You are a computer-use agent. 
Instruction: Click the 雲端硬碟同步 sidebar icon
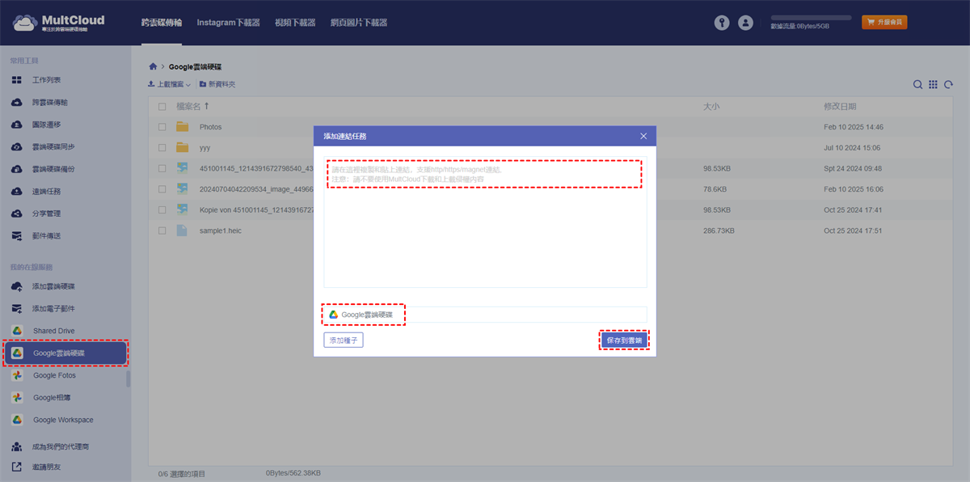coord(16,147)
